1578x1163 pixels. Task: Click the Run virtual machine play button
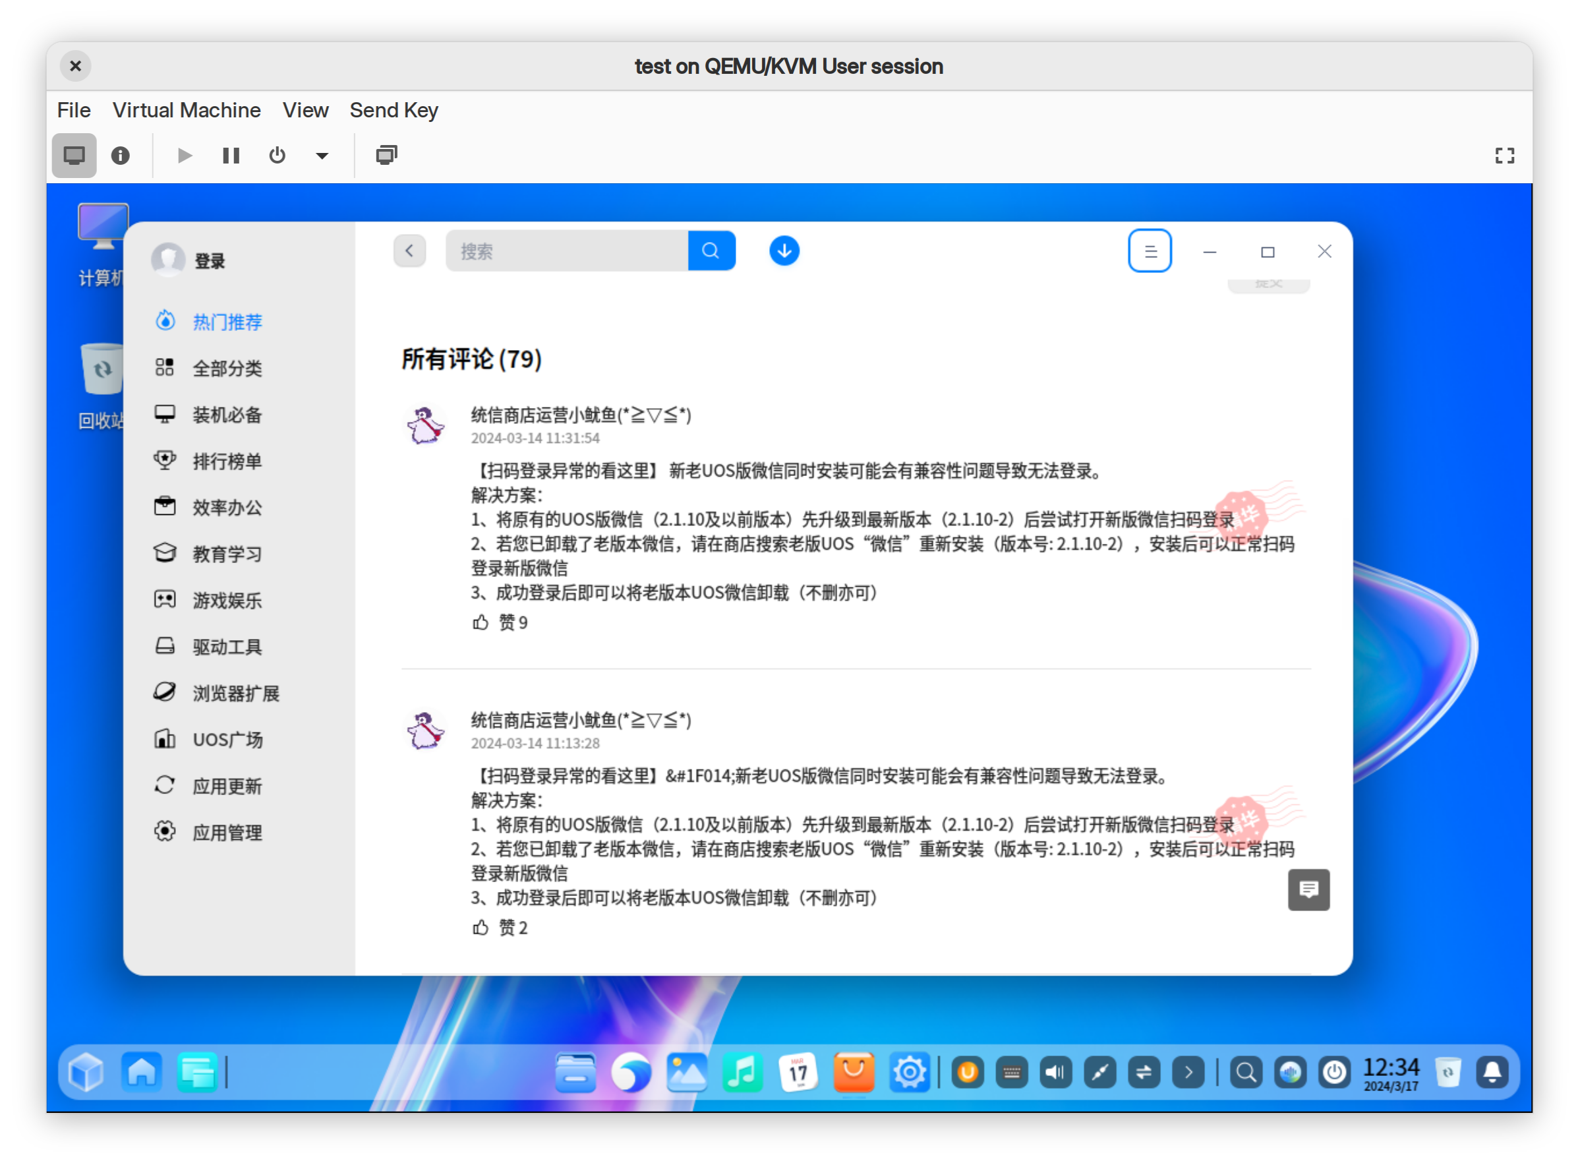pyautogui.click(x=185, y=155)
